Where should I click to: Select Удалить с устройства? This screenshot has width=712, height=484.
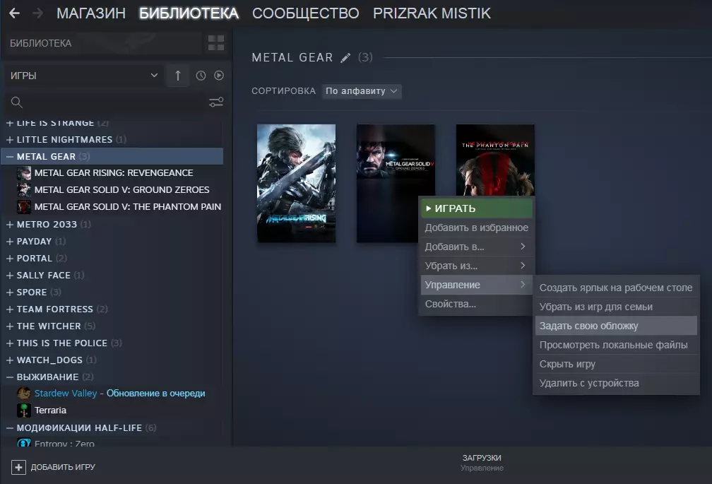coord(616,383)
